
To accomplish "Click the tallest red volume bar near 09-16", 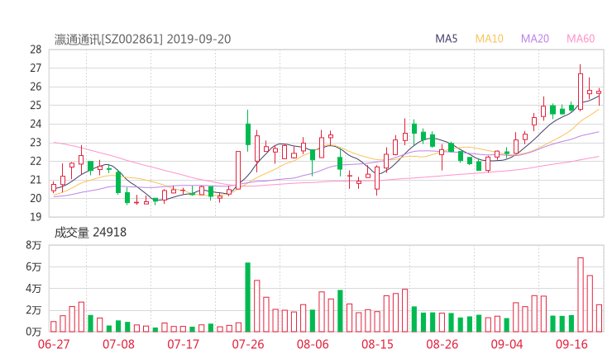I will point(581,295).
